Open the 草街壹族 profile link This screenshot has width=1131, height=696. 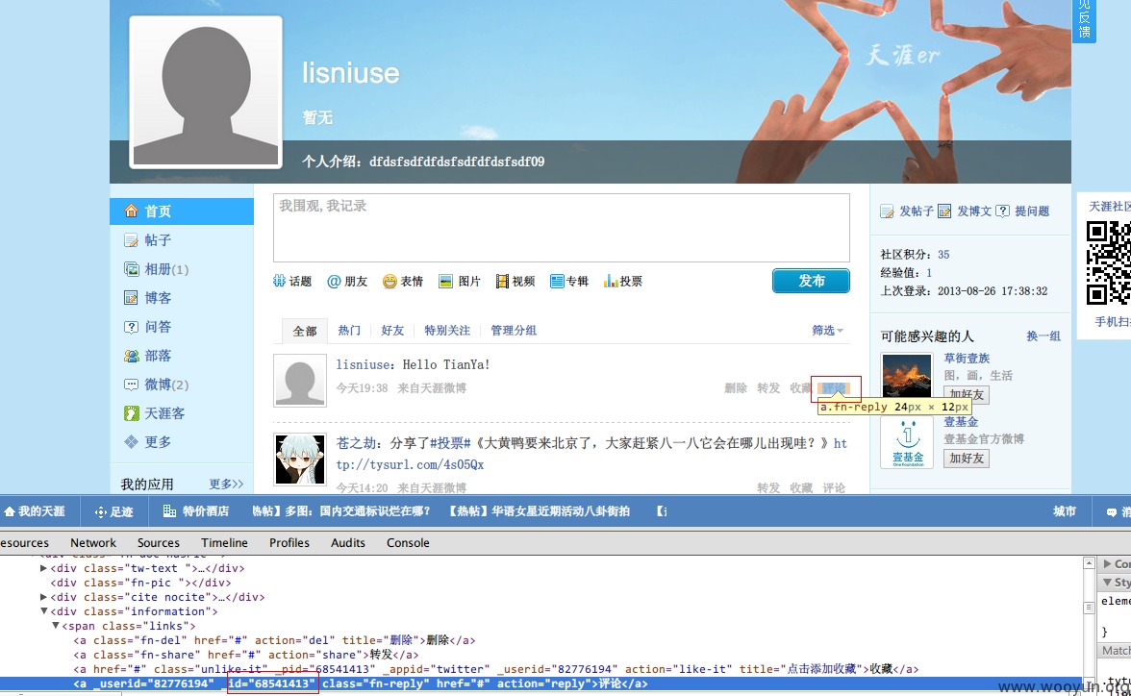click(967, 359)
